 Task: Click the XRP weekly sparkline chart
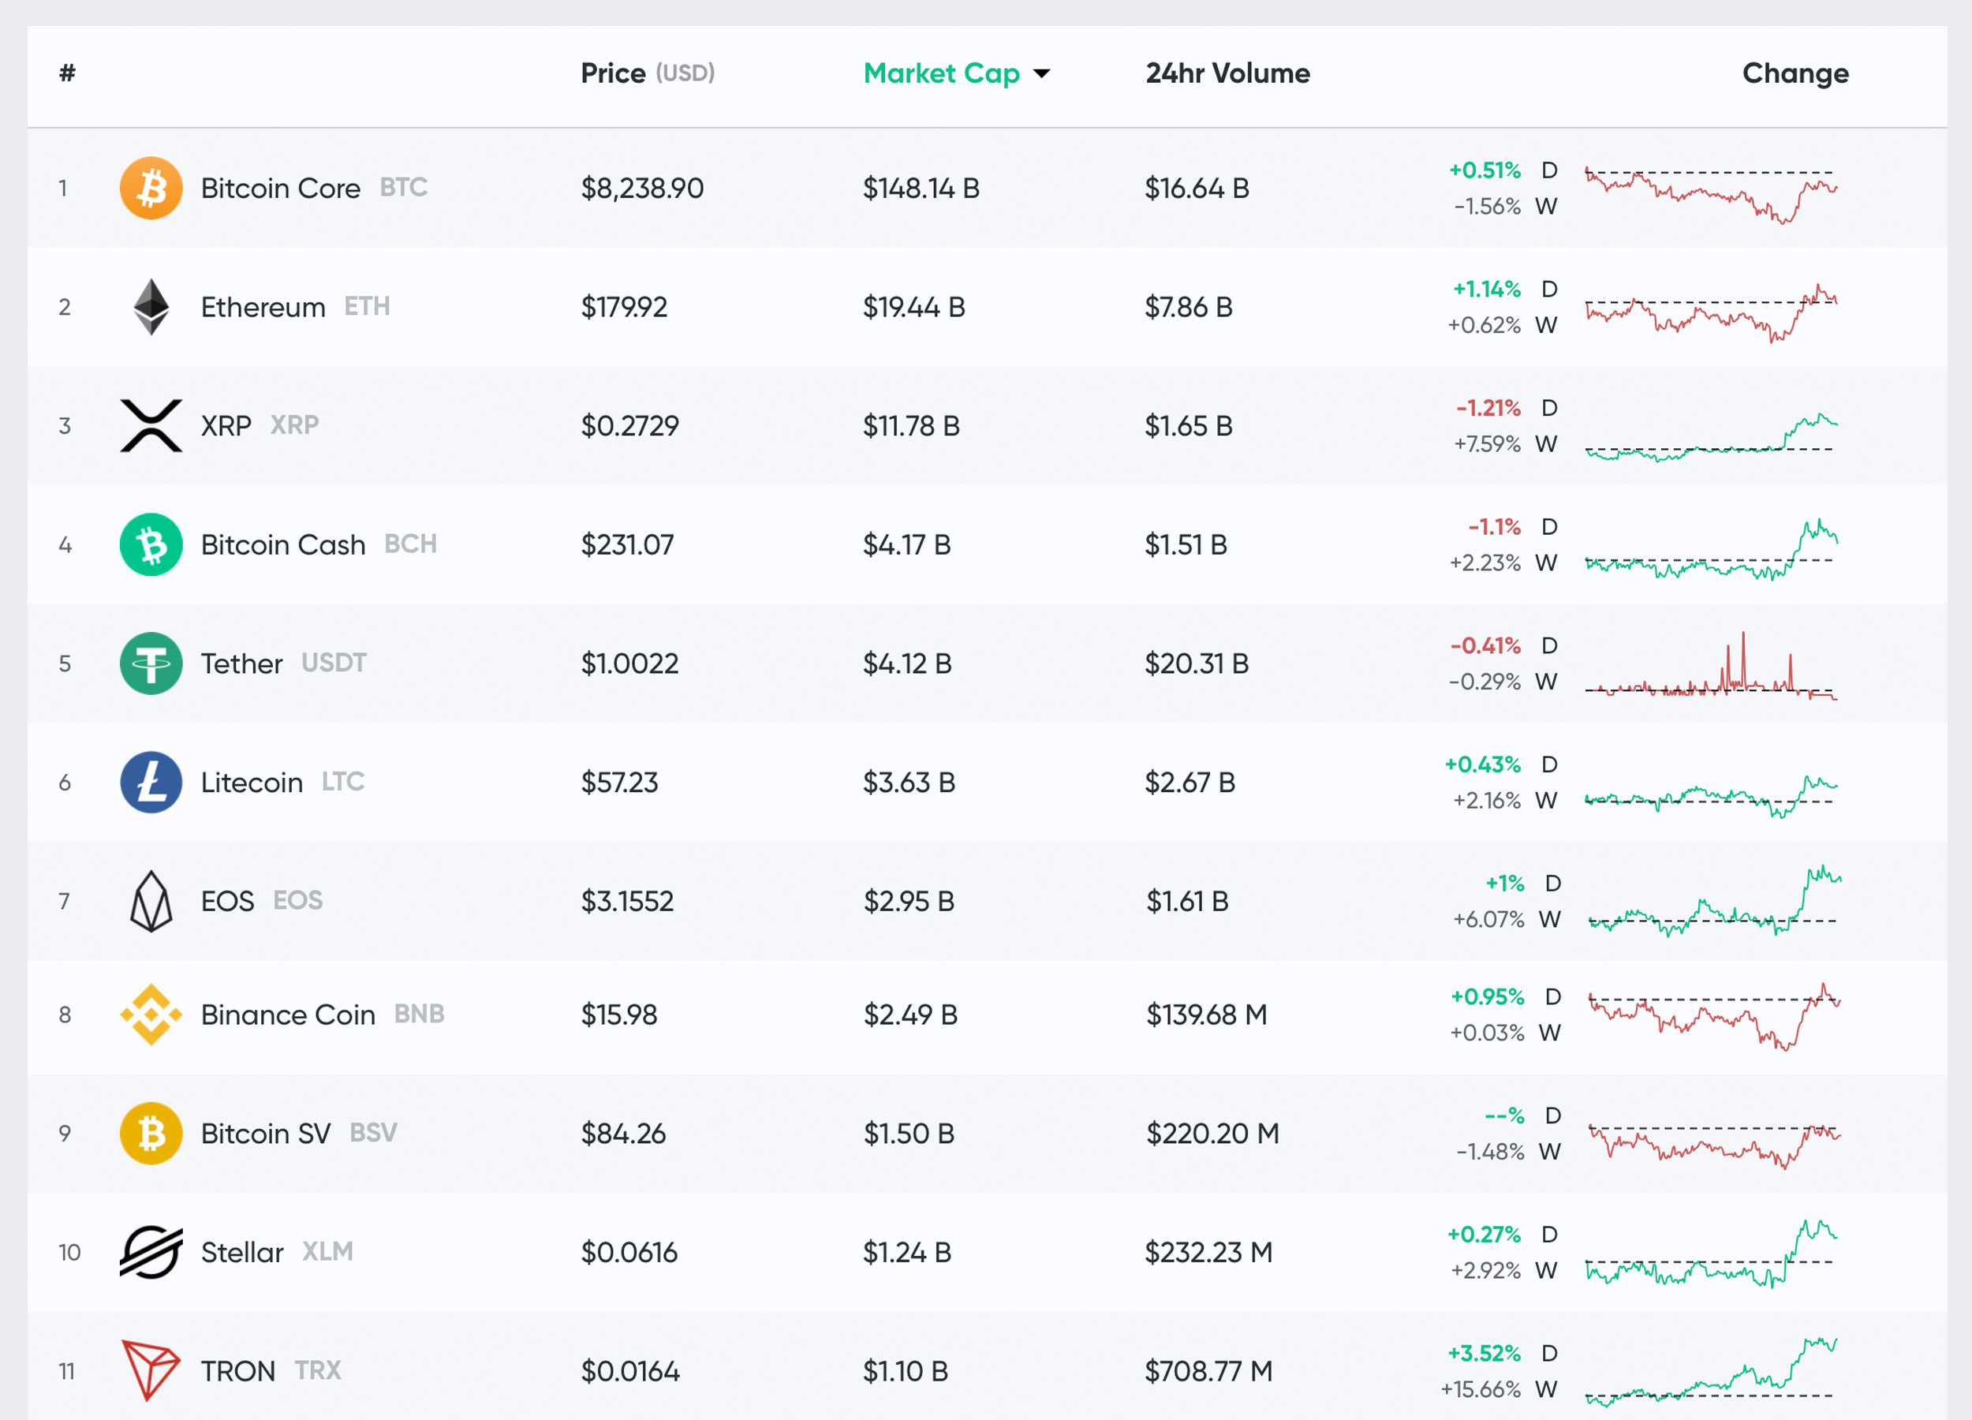coord(1711,436)
